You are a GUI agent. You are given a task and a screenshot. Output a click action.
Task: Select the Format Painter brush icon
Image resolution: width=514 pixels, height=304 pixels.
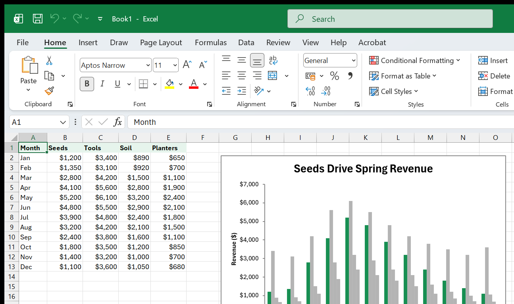click(49, 91)
